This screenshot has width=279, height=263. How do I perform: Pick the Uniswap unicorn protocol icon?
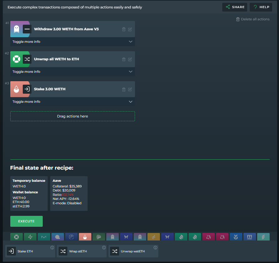pyautogui.click(x=209, y=237)
